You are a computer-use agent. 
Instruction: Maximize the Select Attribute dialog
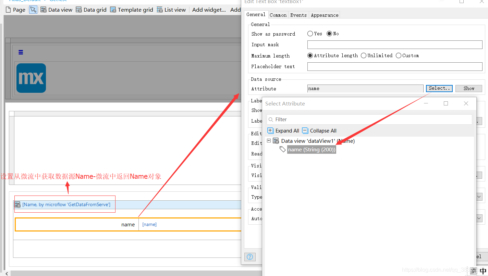[446, 103]
